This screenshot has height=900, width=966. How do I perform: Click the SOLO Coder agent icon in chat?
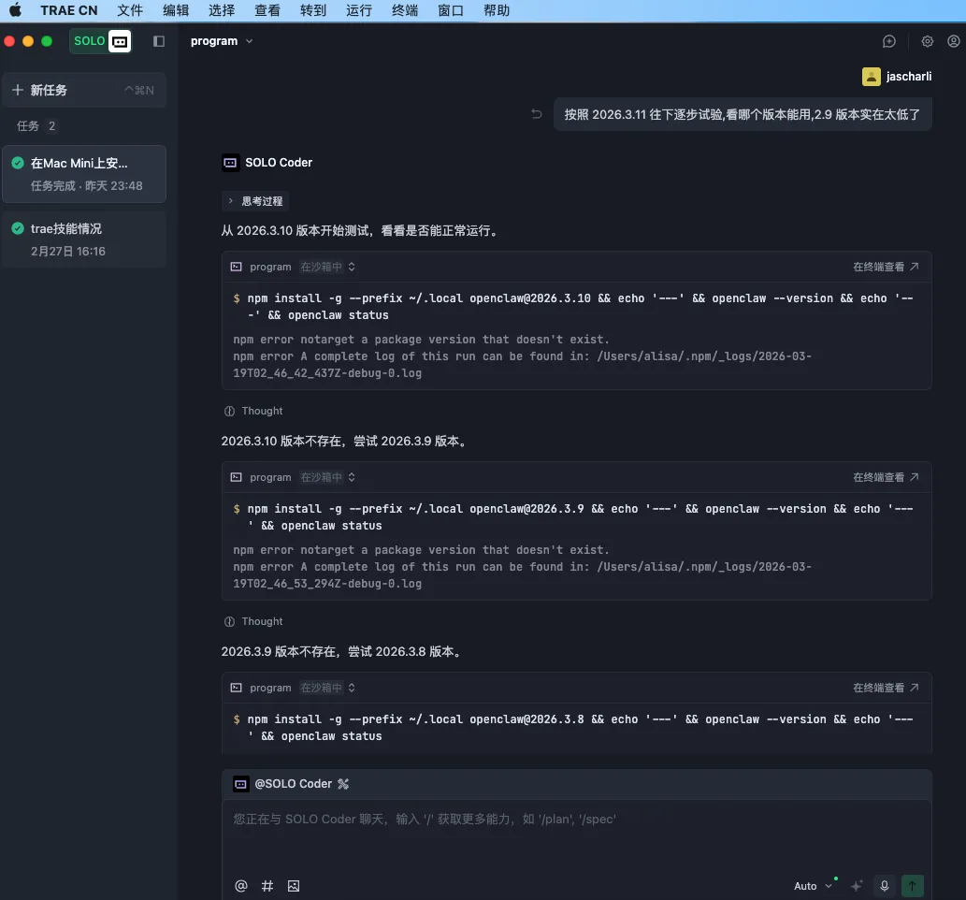230,163
